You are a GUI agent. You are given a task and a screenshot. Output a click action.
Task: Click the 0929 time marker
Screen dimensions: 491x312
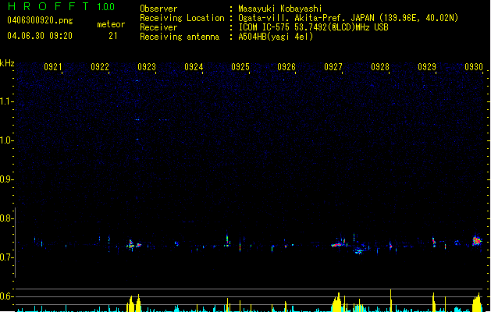click(427, 67)
